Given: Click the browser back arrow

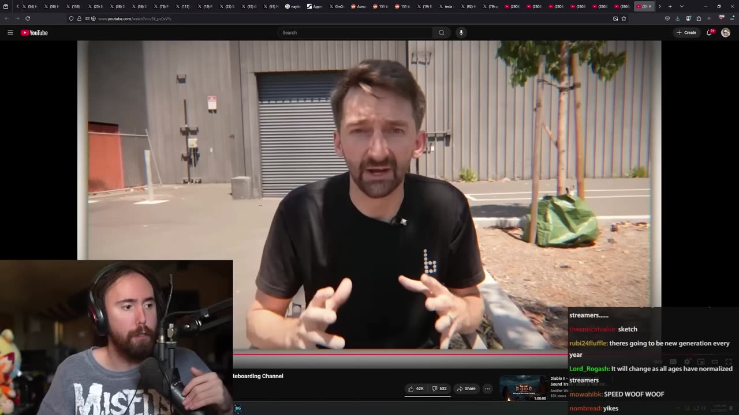Looking at the screenshot, I should tap(7, 18).
